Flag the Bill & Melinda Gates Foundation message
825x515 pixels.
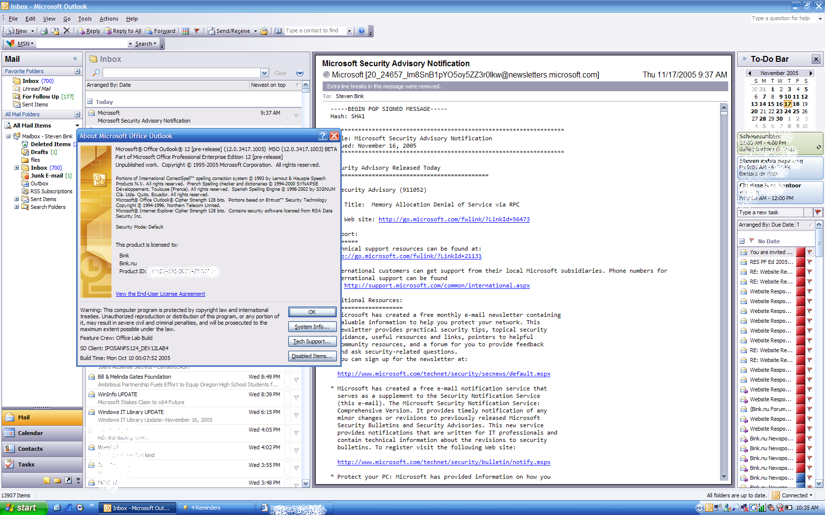click(296, 380)
